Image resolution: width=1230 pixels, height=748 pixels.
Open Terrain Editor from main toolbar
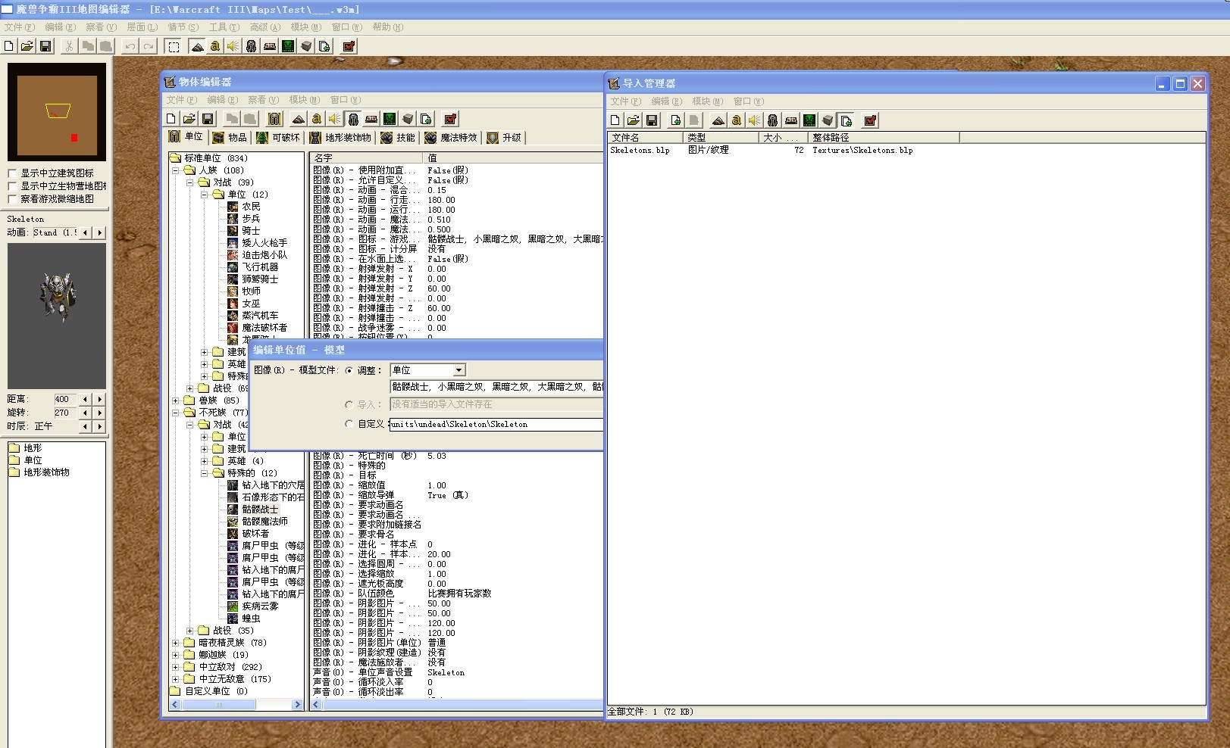[197, 46]
